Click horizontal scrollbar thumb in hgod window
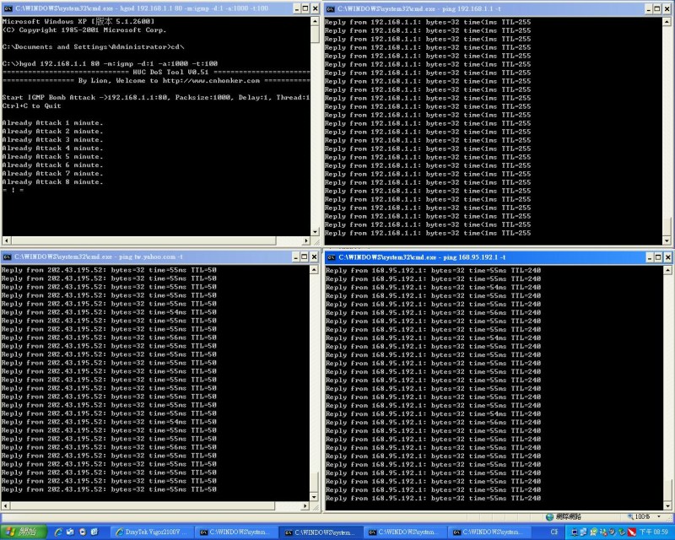 click(143, 240)
